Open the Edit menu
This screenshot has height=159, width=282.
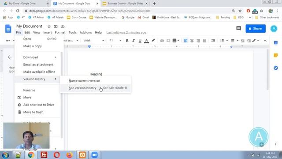pos(27,32)
